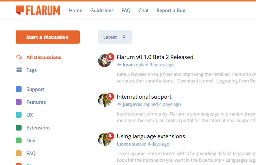The width and height of the screenshot is (256, 165).
Task: Click the dark green Extensions swatch
Action: pos(19,128)
